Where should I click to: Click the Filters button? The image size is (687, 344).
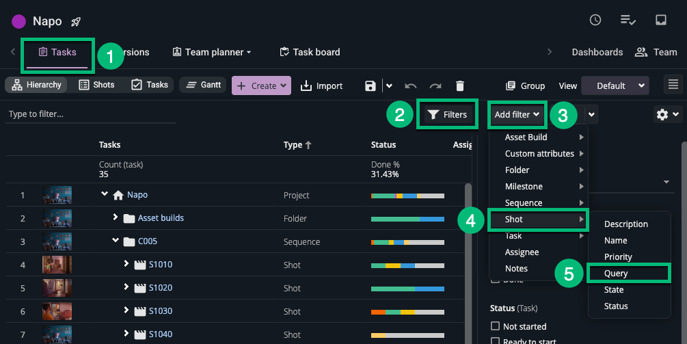point(448,114)
